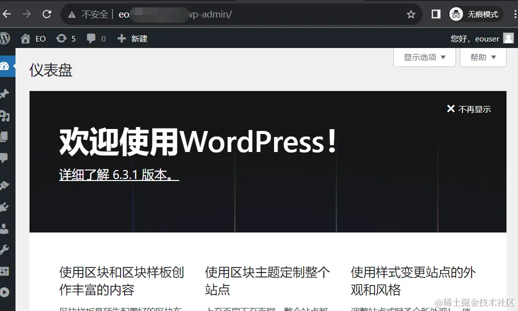Bookmark this page with the star icon
This screenshot has height=311, width=518.
pos(411,14)
